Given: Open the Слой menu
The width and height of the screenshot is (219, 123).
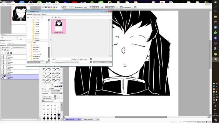Looking at the screenshot, I should click(24, 4).
